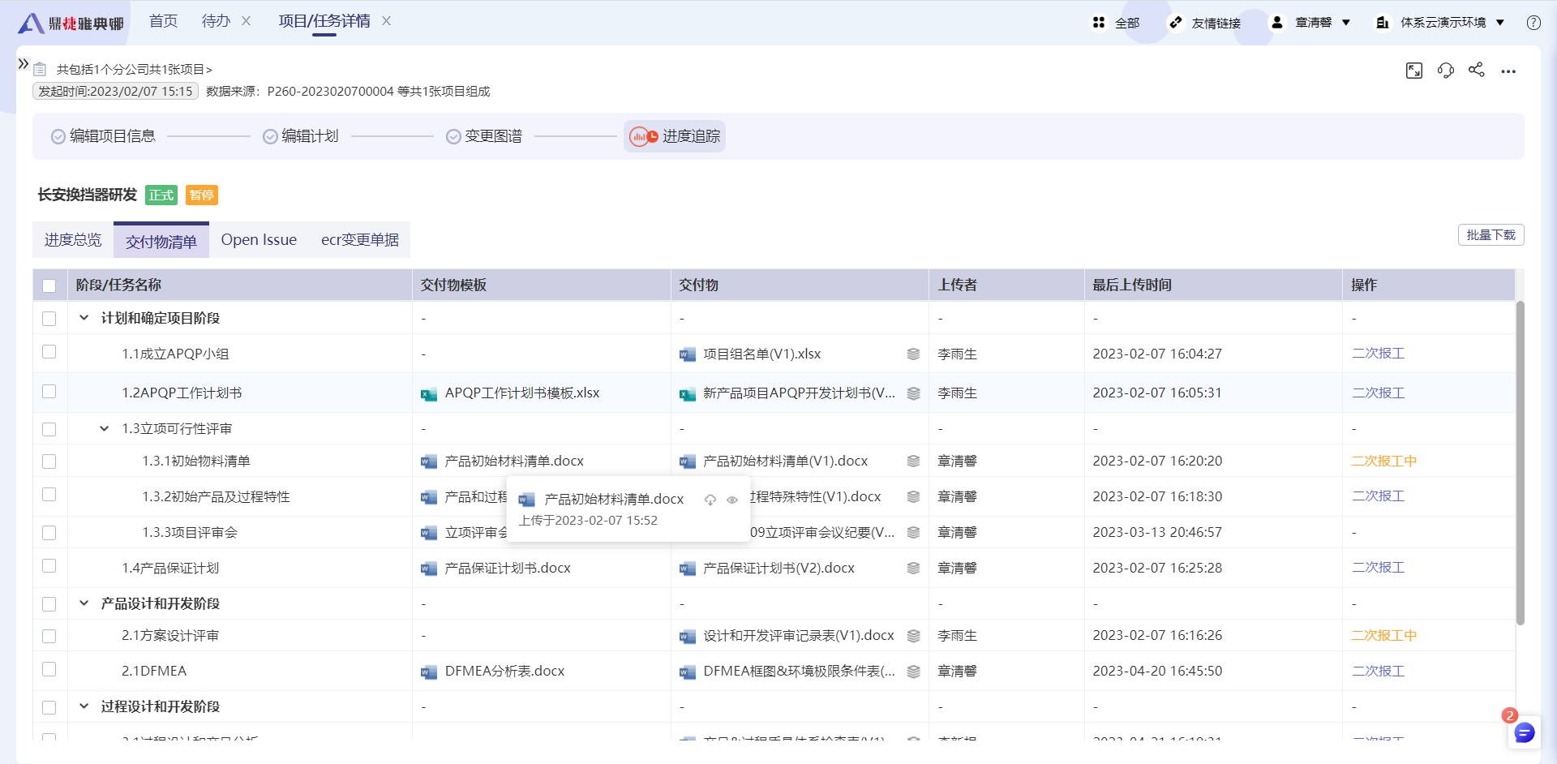This screenshot has width=1557, height=764.
Task: Click the clipboard icon beside project summary
Action: click(40, 70)
